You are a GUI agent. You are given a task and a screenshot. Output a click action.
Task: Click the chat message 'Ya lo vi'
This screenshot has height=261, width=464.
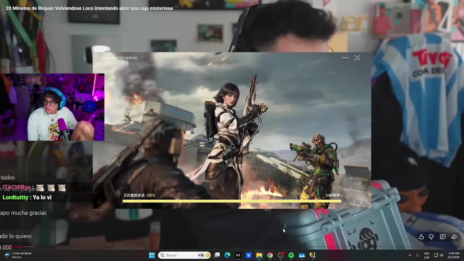pos(42,197)
